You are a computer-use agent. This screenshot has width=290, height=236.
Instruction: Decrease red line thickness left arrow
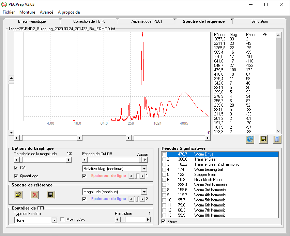pyautogui.click(x=131, y=176)
